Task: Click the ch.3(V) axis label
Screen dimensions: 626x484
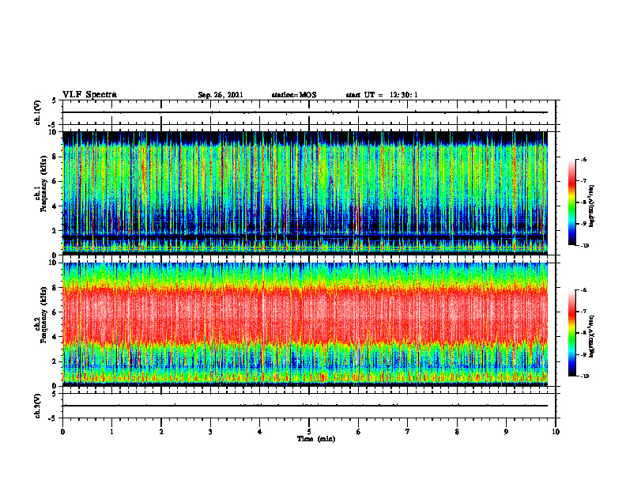Action: 38,406
